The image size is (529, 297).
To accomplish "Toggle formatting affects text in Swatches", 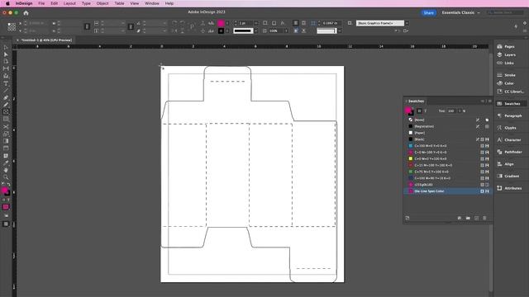I will click(426, 111).
